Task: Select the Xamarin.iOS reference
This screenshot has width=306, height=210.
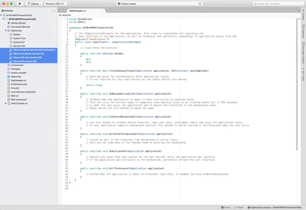Action: pos(19,46)
